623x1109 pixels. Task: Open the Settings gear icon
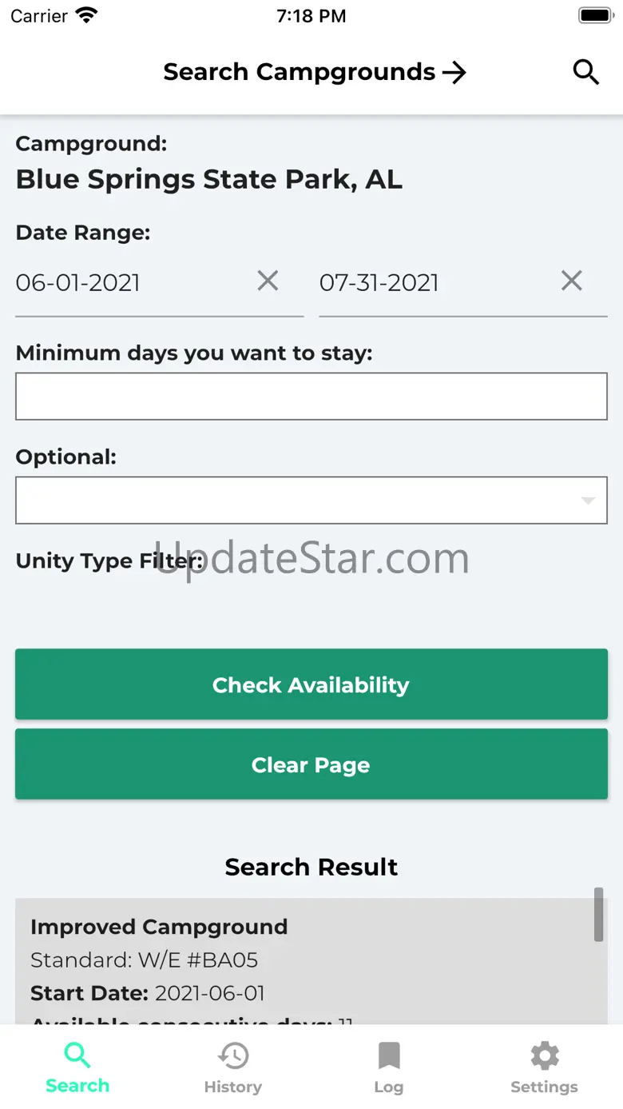pyautogui.click(x=545, y=1055)
